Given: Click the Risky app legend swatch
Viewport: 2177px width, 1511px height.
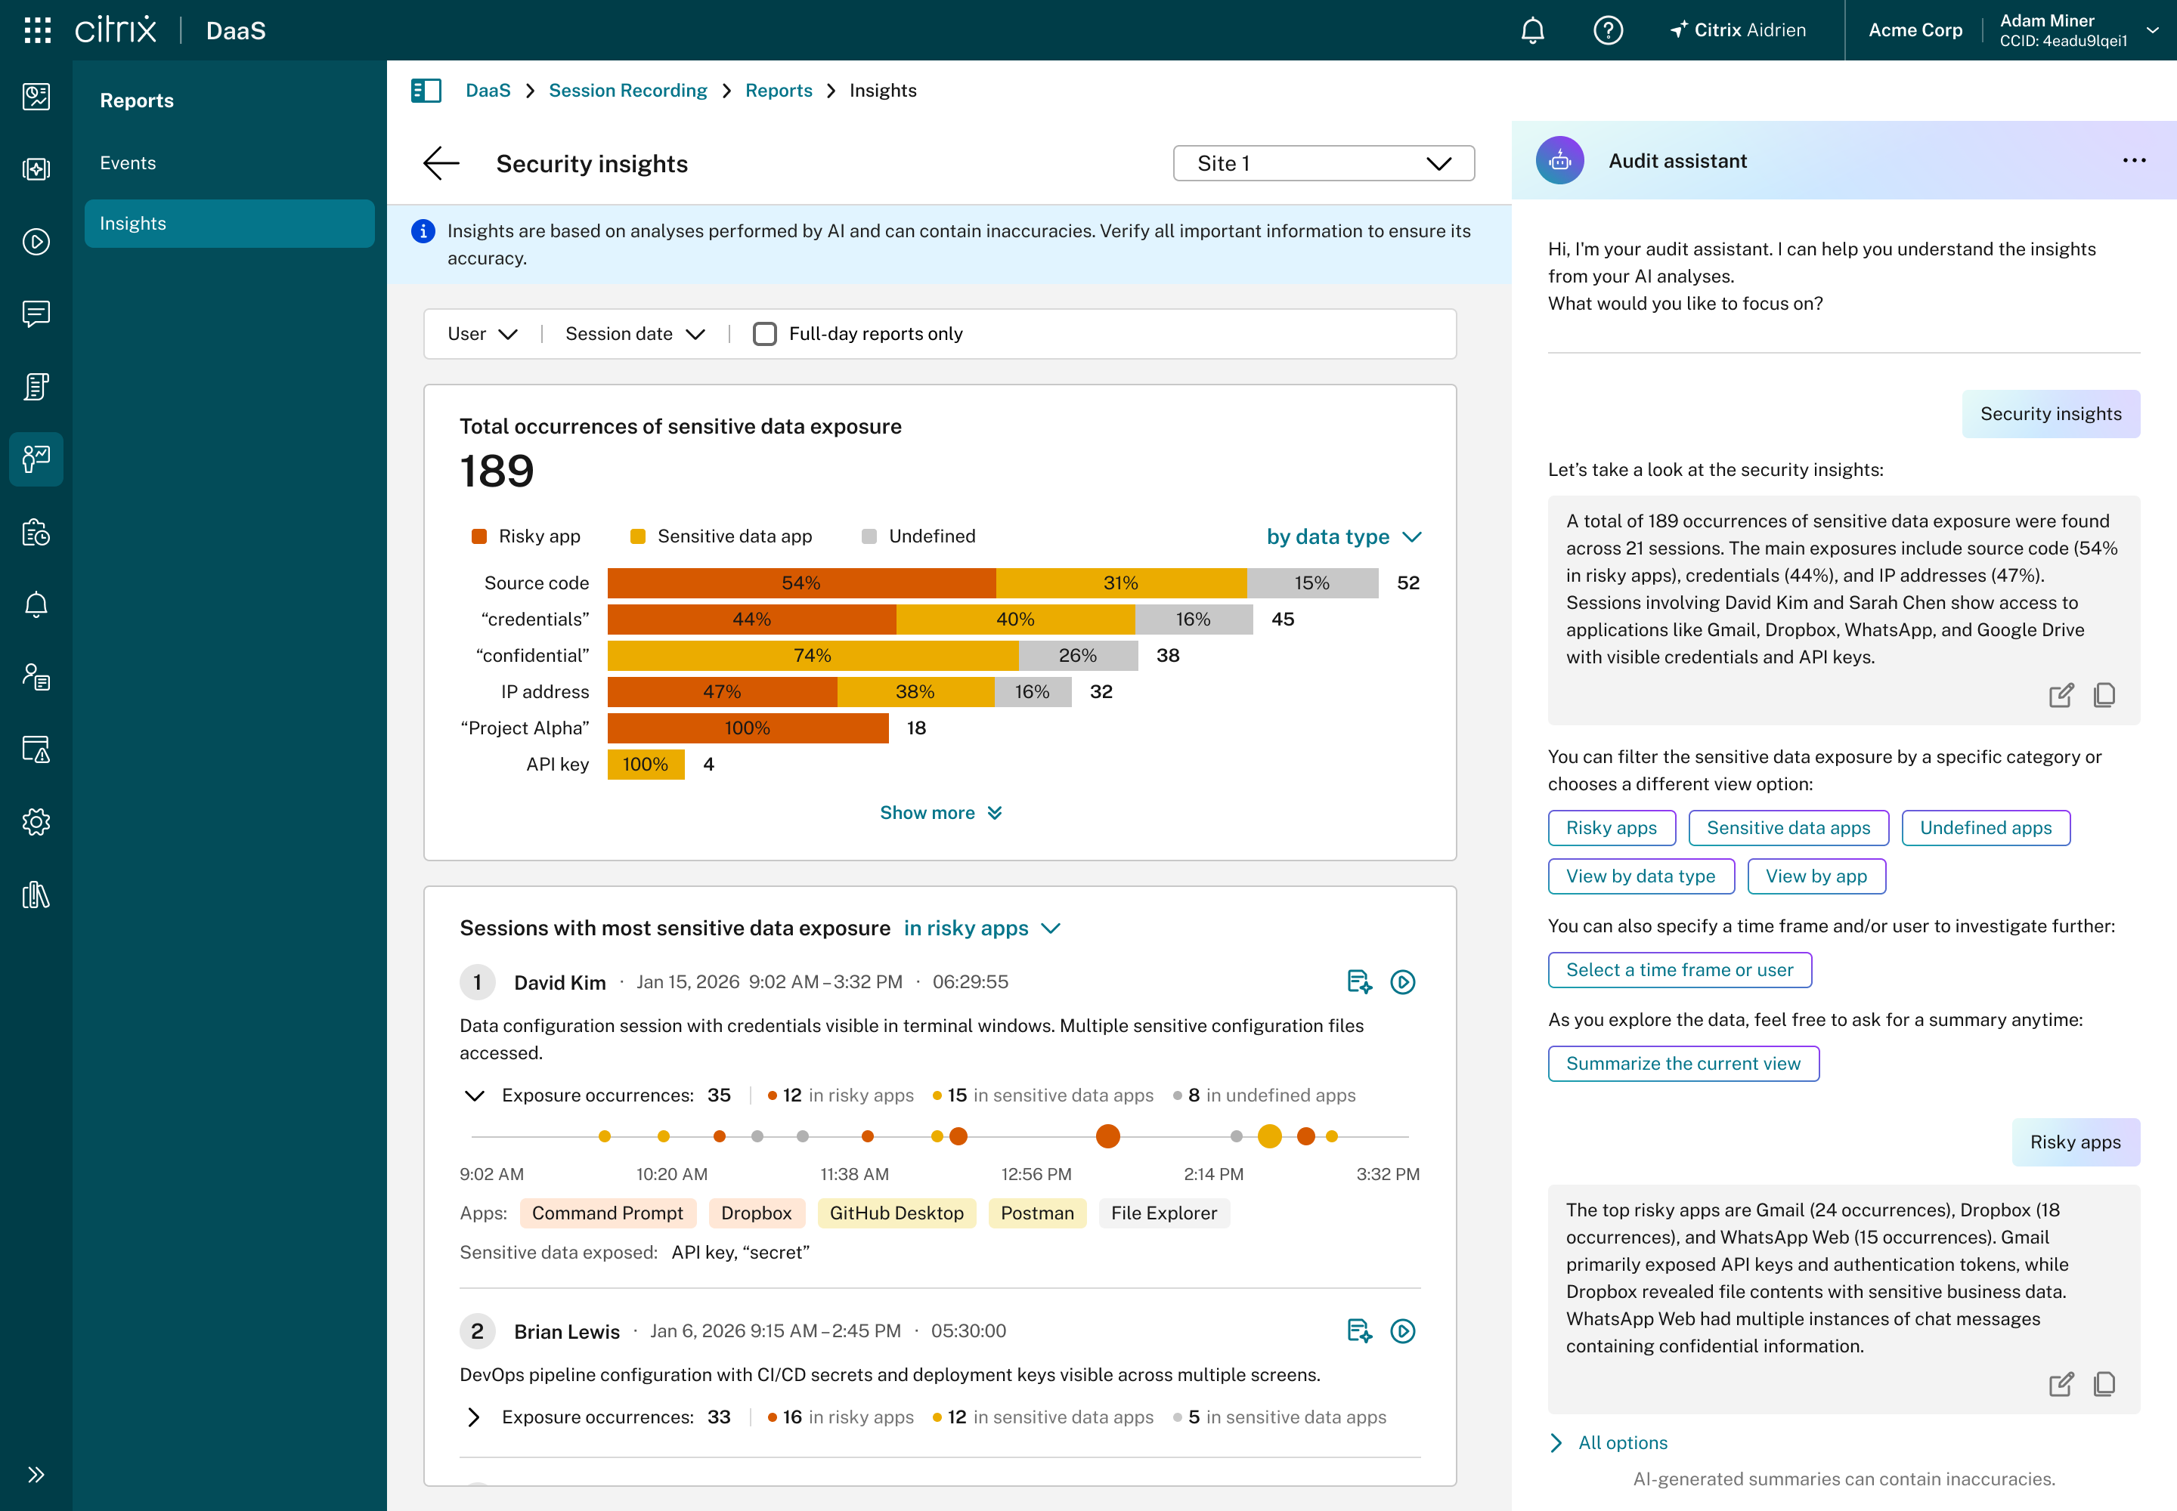Looking at the screenshot, I should 478,537.
